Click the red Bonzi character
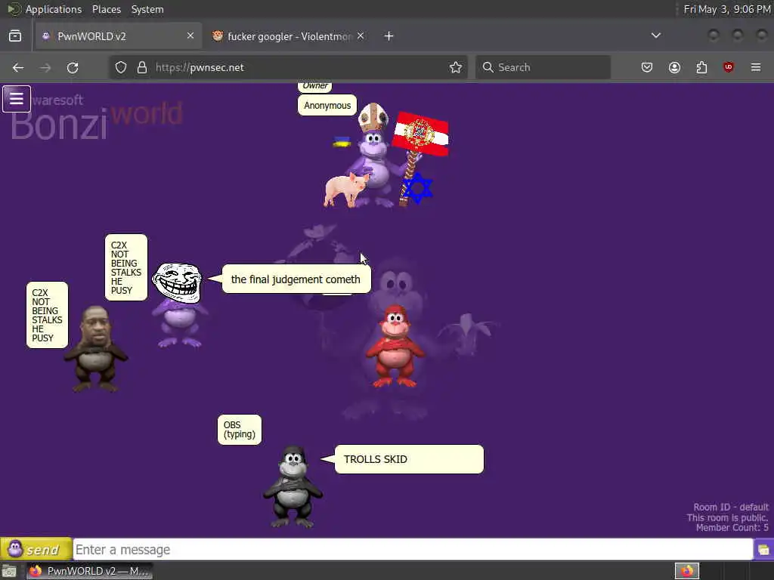 point(395,346)
